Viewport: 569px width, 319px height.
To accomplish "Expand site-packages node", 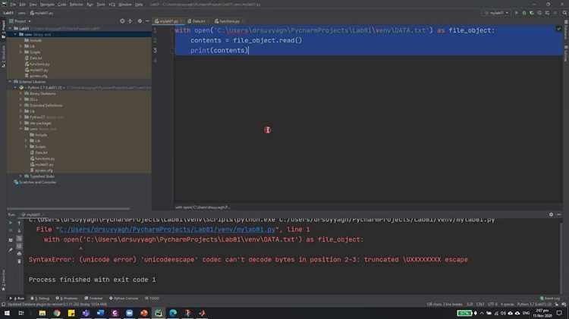I will coord(21,124).
